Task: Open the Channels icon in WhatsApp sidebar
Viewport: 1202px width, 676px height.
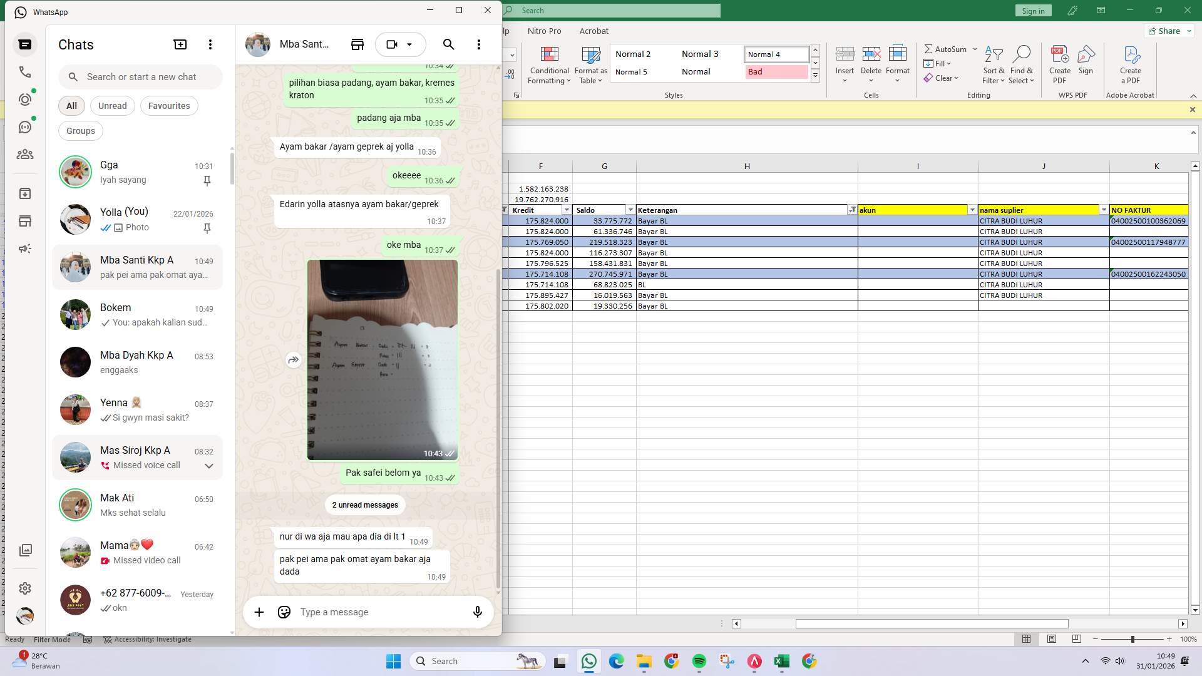Action: point(25,126)
